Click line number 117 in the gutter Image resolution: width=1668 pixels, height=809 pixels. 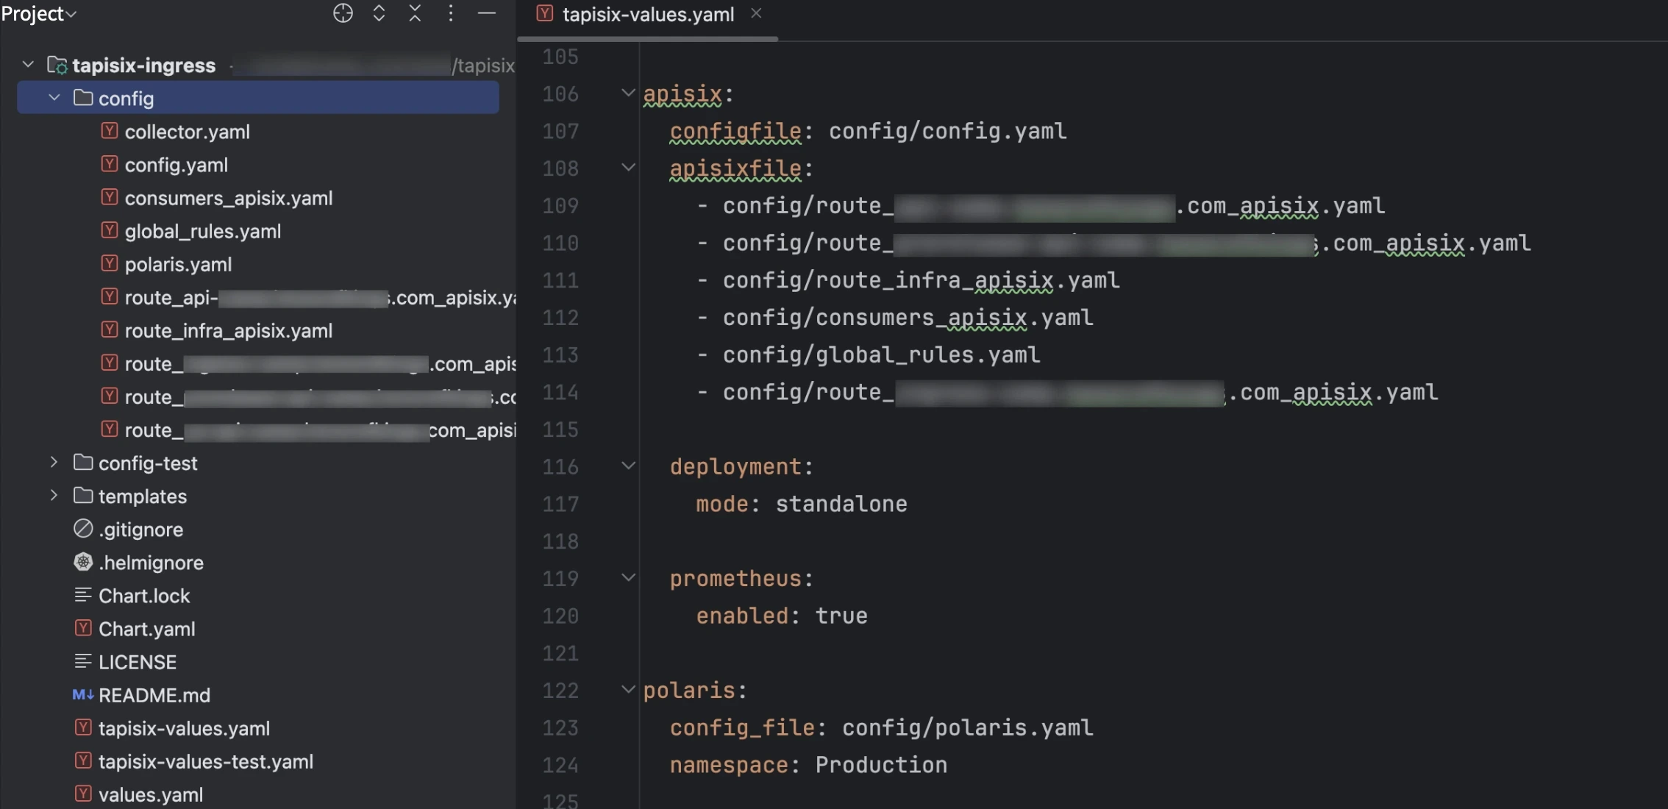560,504
